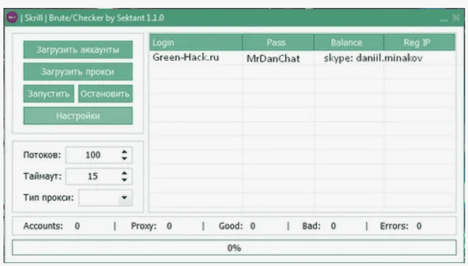468x266 pixels.
Task: Open the Настройки settings button
Action: point(78,116)
